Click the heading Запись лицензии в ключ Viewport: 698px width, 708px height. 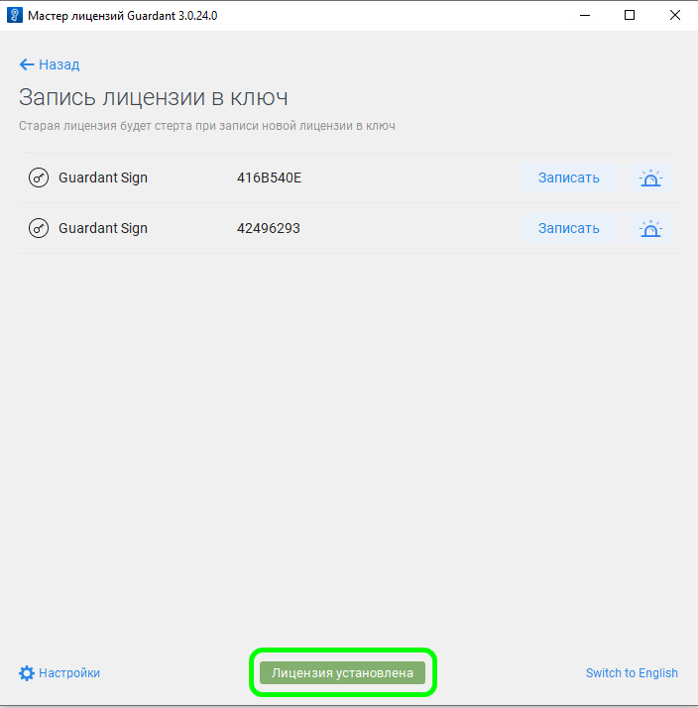154,97
